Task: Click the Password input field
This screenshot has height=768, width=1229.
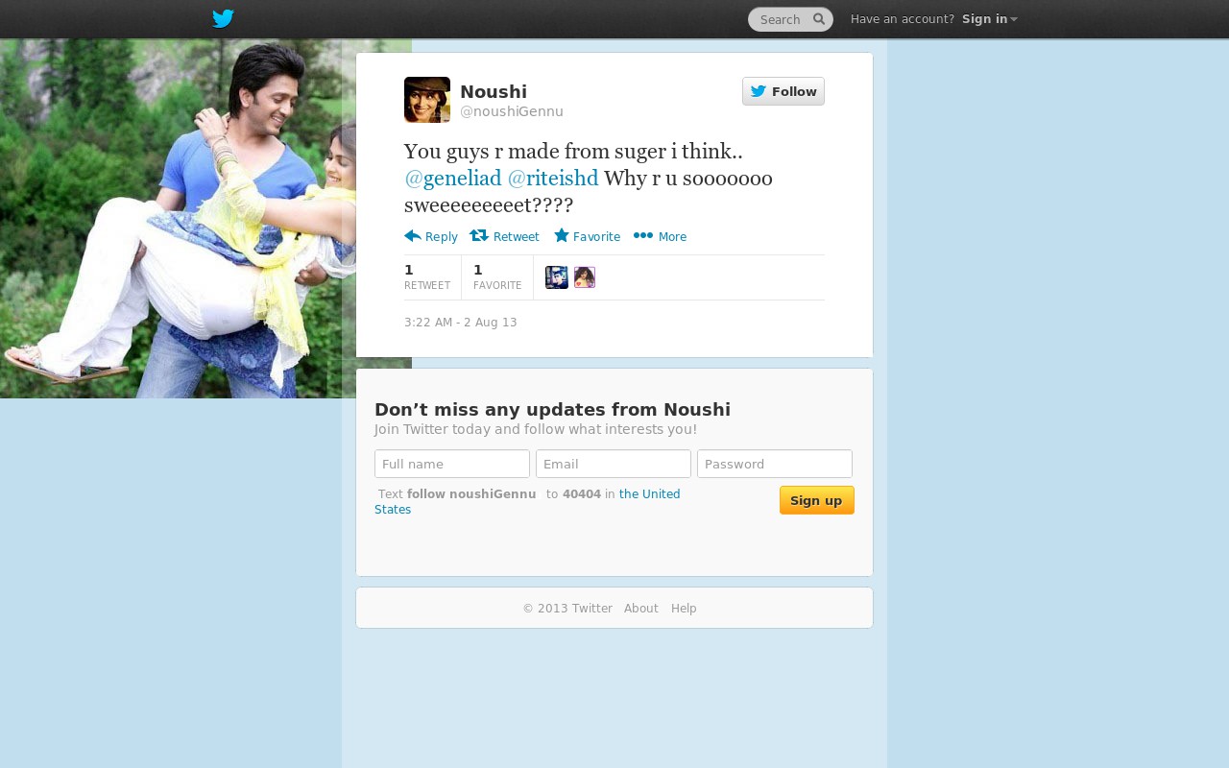Action: [x=775, y=464]
